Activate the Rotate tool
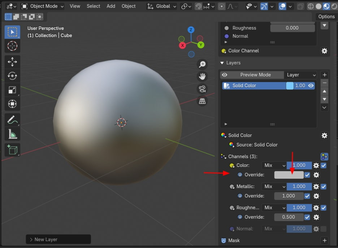This screenshot has width=338, height=248. coord(12,76)
